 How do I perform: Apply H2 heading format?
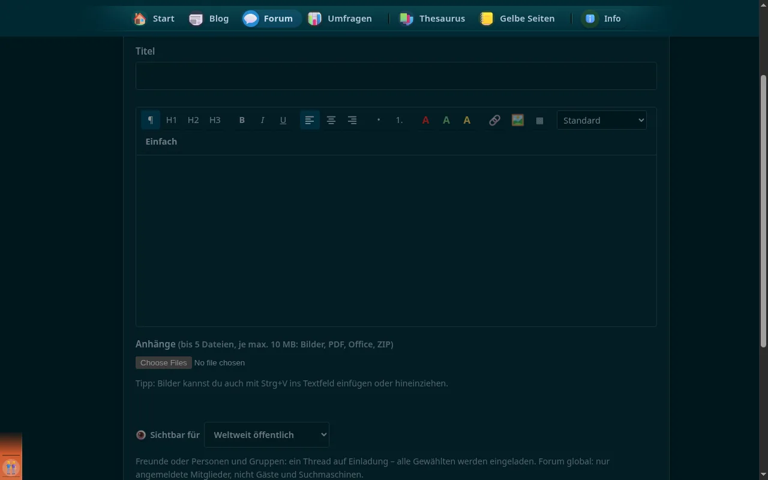pos(193,120)
